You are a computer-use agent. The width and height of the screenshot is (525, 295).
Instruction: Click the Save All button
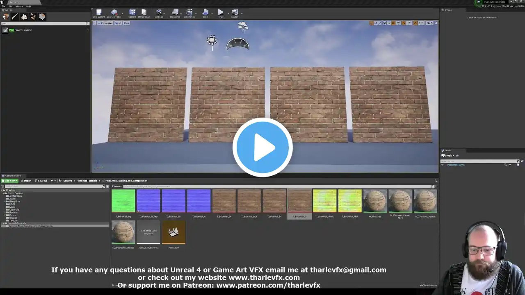[41, 181]
